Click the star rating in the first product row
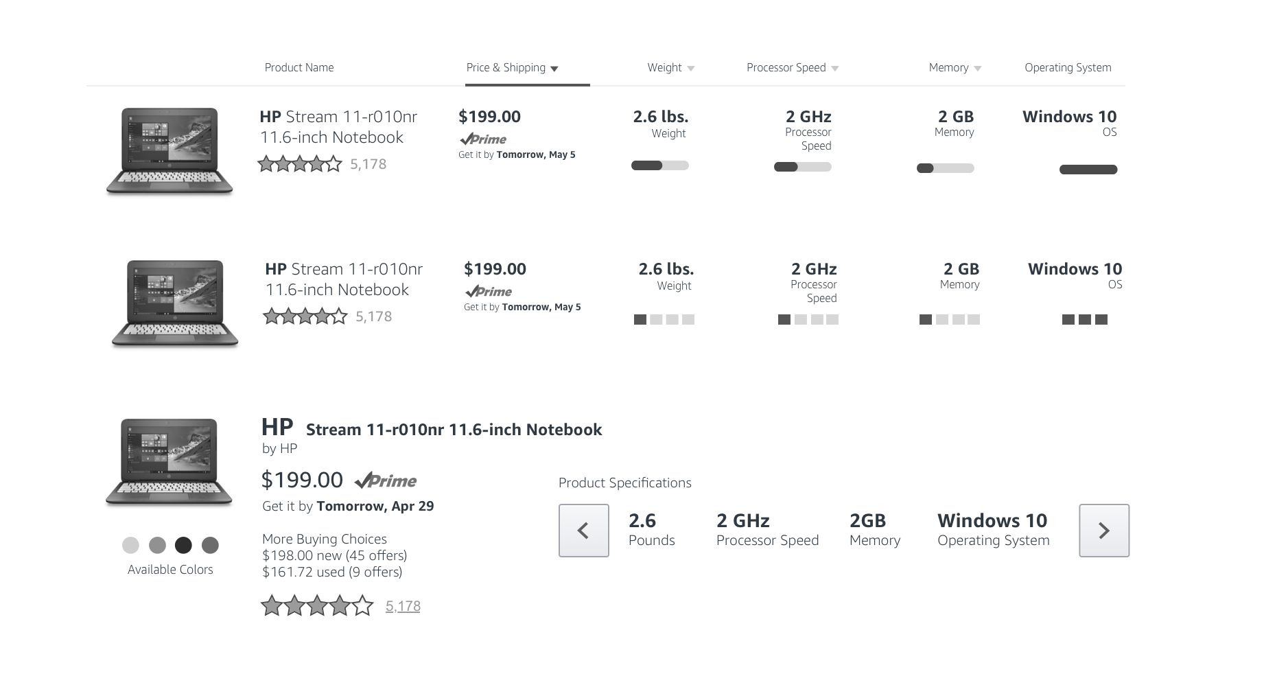This screenshot has height=696, width=1264. tap(299, 164)
